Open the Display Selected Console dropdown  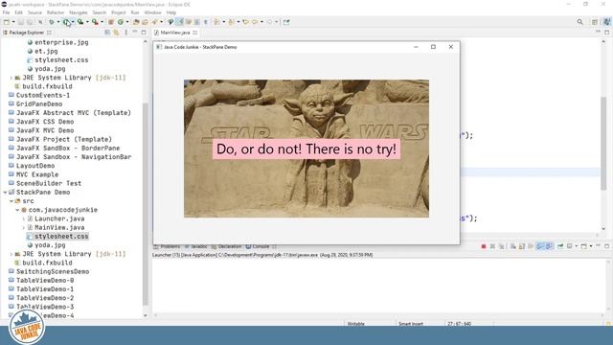tap(576, 246)
